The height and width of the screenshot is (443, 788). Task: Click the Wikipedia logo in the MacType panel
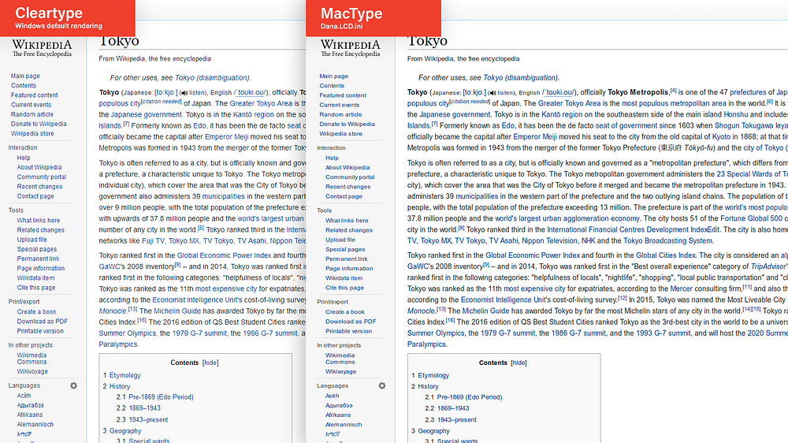tap(351, 48)
